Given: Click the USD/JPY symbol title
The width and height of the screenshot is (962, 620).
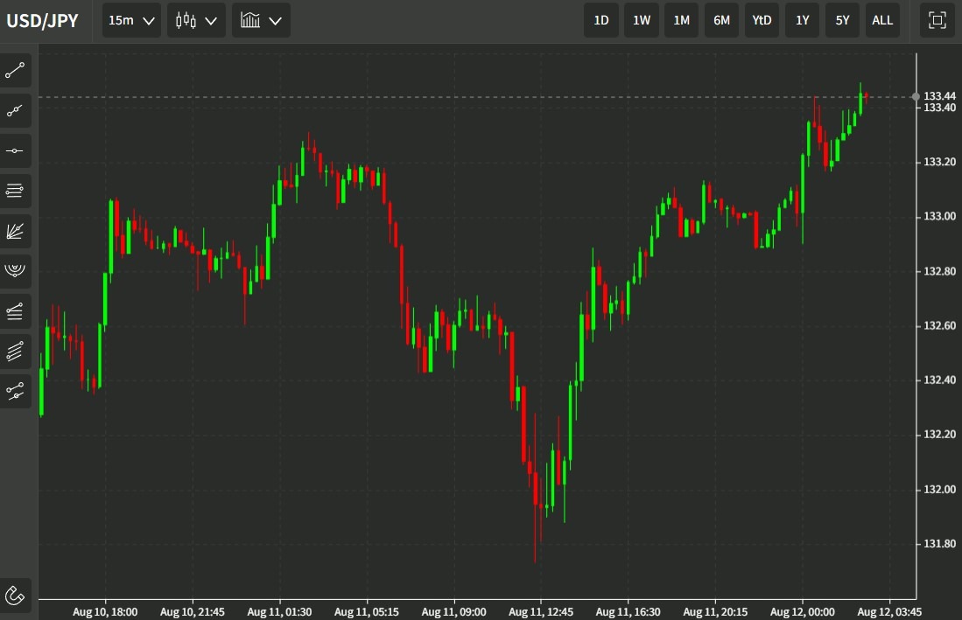Looking at the screenshot, I should [x=42, y=21].
